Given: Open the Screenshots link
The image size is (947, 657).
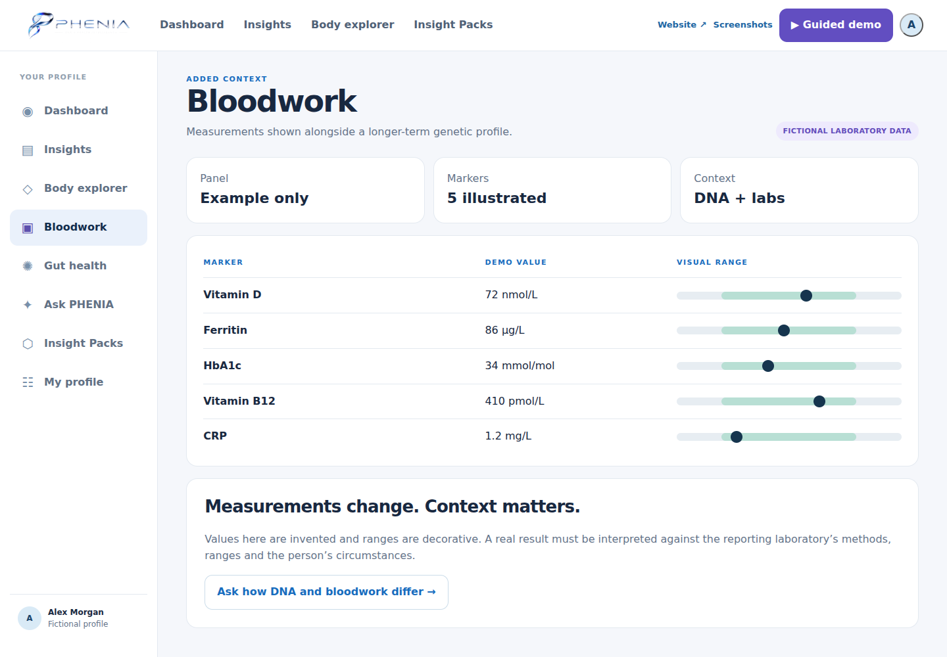Looking at the screenshot, I should 743,24.
